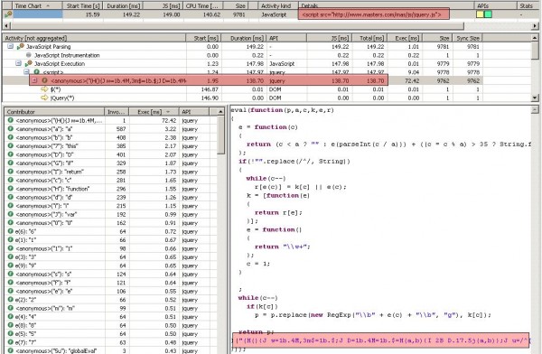Click green icon of the "function" contributor row
This screenshot has width=542, height=354.
tap(10, 189)
